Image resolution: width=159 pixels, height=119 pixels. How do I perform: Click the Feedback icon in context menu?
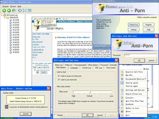coord(122,104)
